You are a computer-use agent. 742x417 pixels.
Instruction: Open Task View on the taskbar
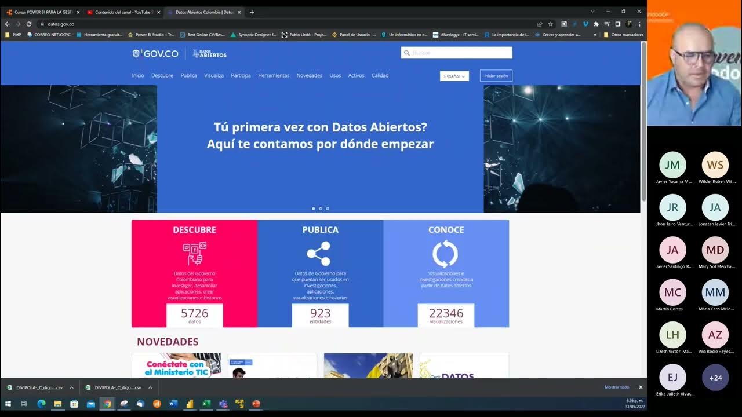(24, 404)
